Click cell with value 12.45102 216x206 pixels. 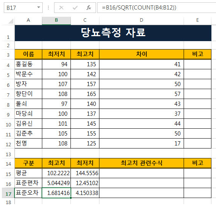85,183
